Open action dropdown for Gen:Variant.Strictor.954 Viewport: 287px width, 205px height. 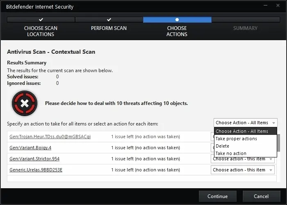pos(242,159)
